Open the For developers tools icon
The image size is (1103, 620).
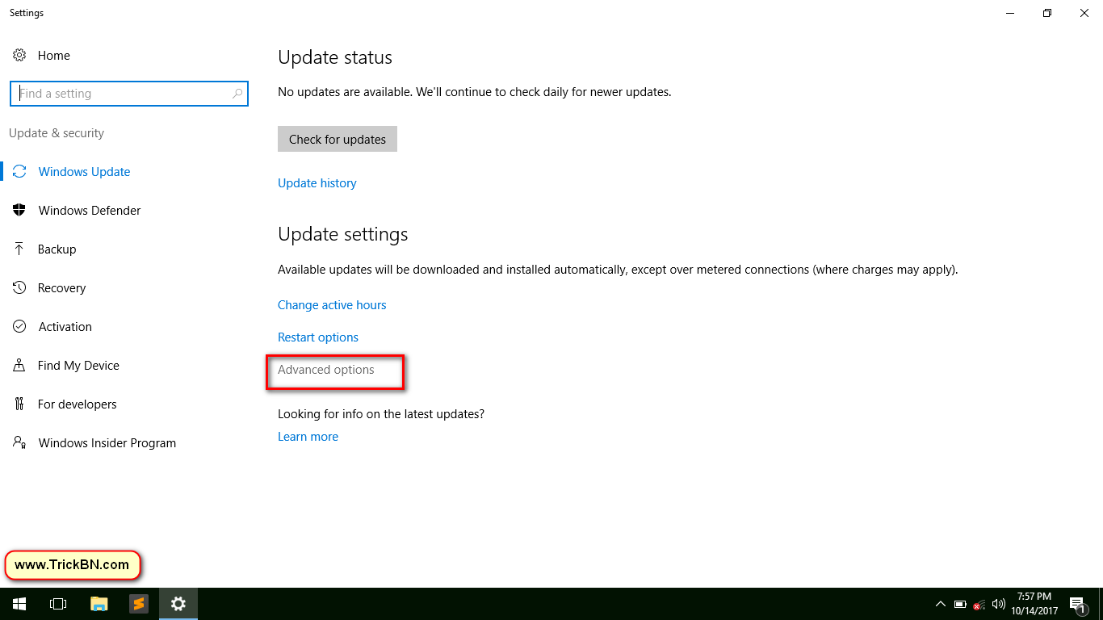19,404
